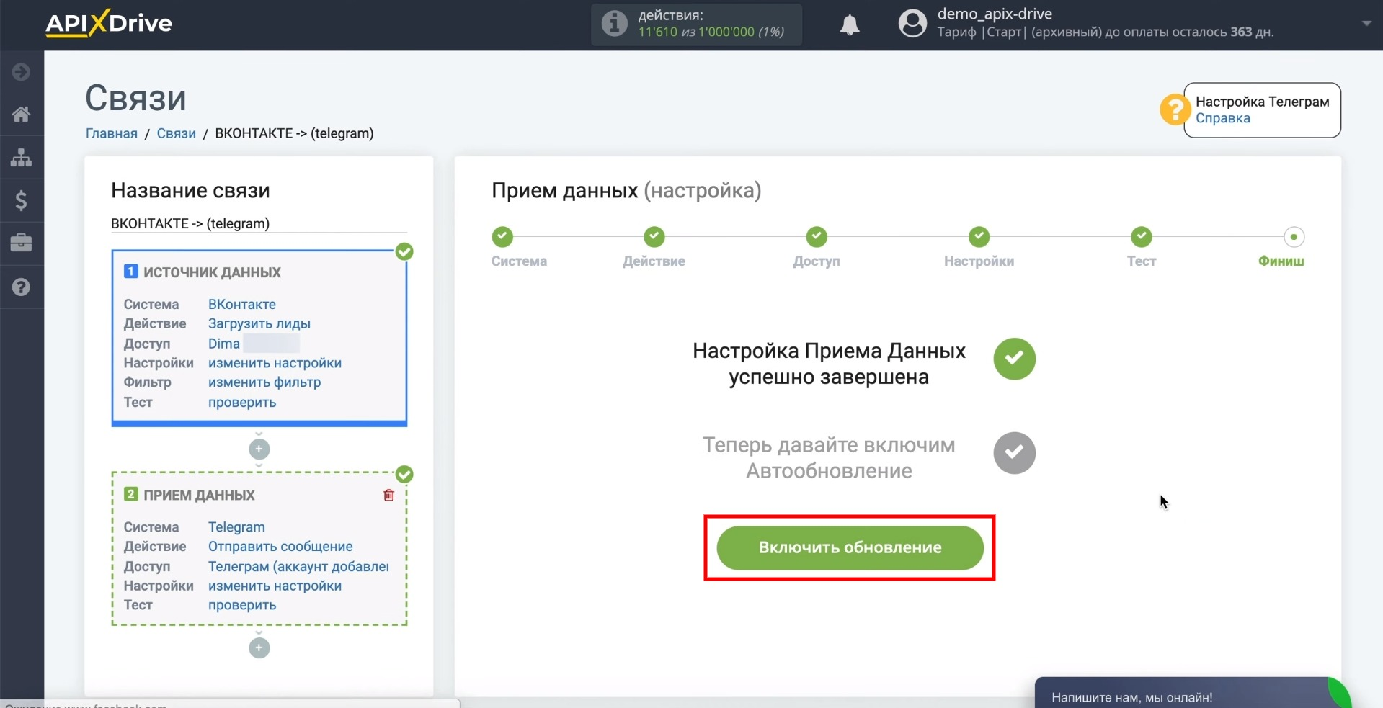Go to Главная breadcrumb

(x=112, y=133)
